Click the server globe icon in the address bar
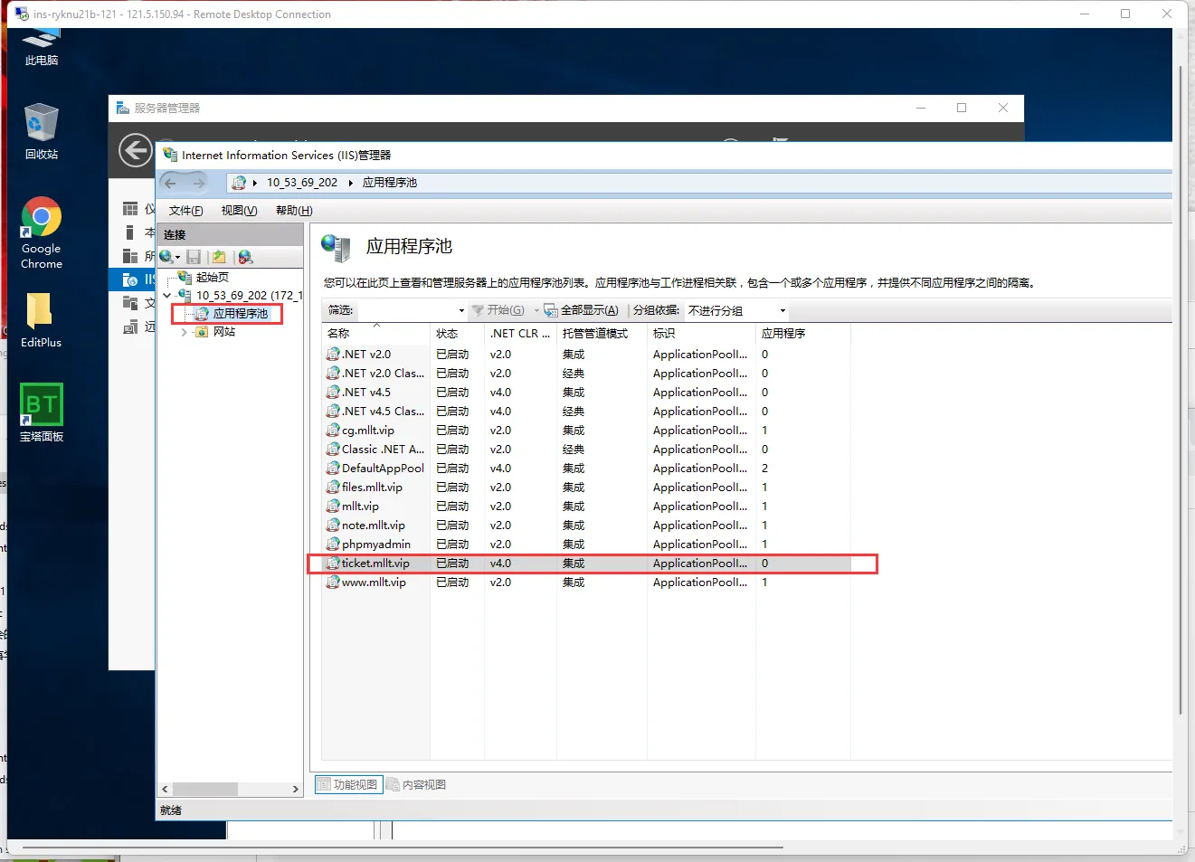 click(239, 183)
